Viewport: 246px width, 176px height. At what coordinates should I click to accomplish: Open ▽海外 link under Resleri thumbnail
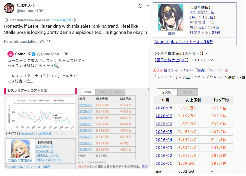click(12, 161)
